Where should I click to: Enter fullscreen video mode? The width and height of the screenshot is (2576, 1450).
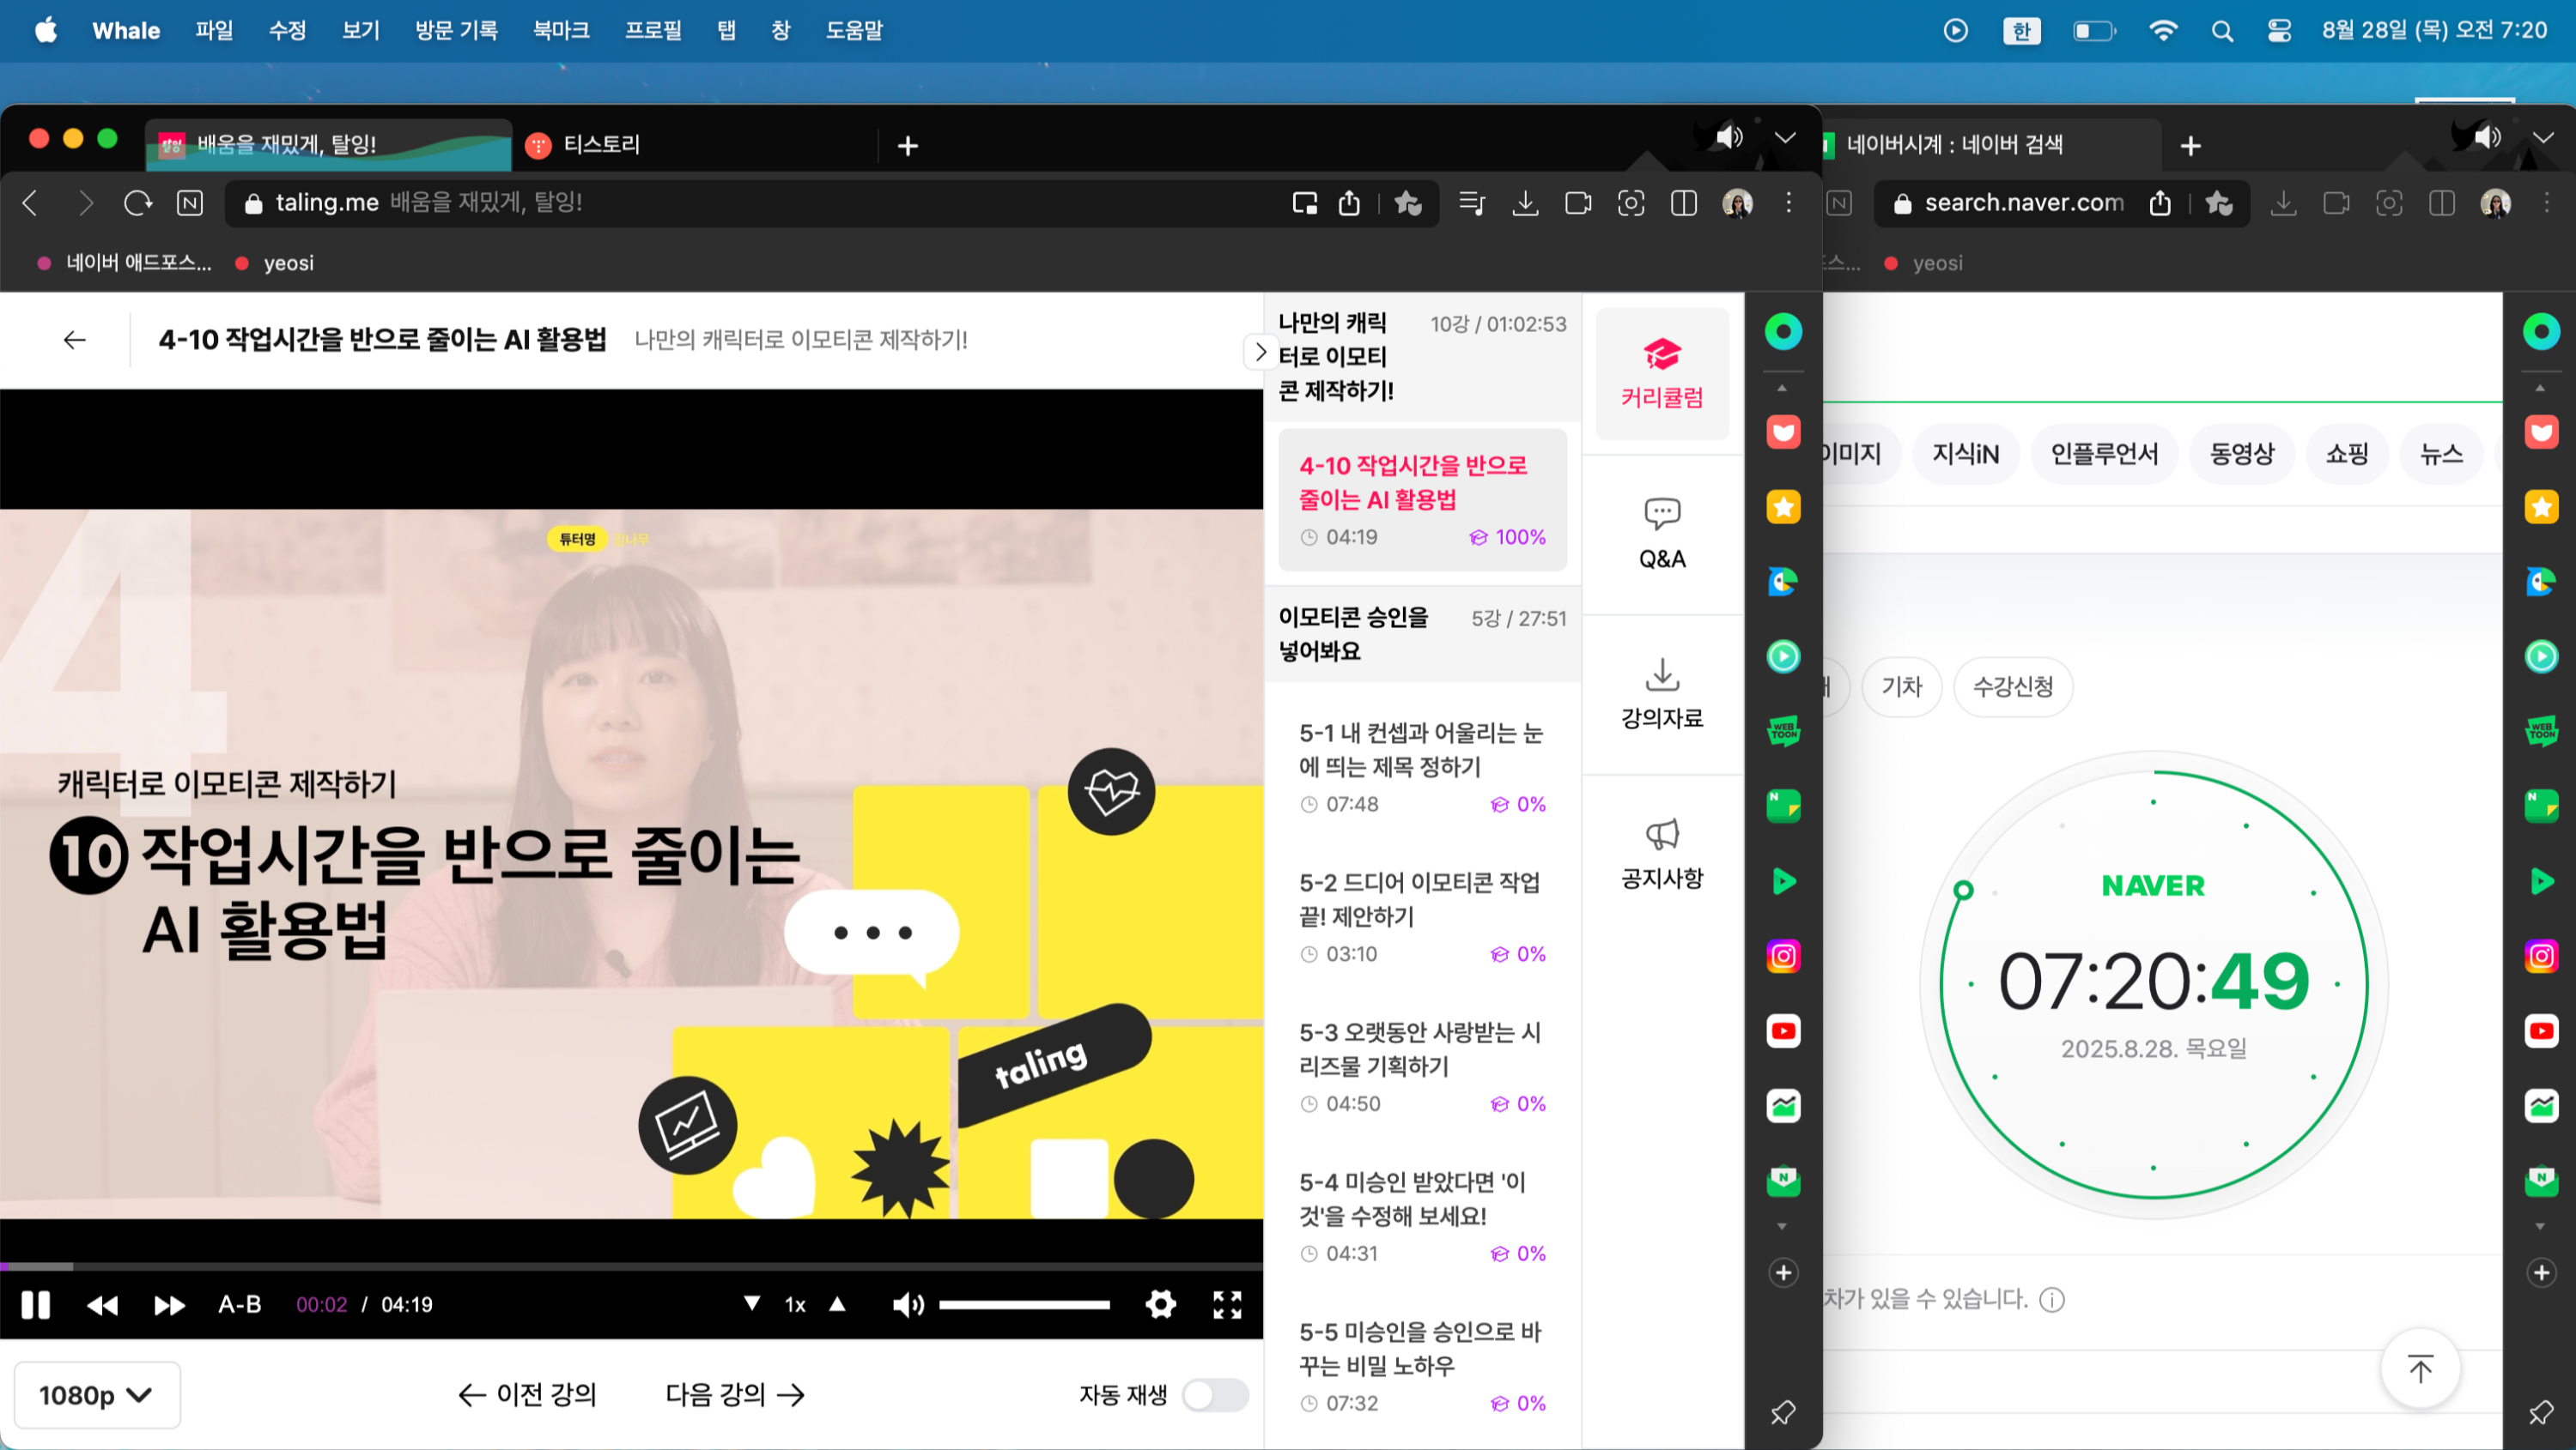1227,1304
